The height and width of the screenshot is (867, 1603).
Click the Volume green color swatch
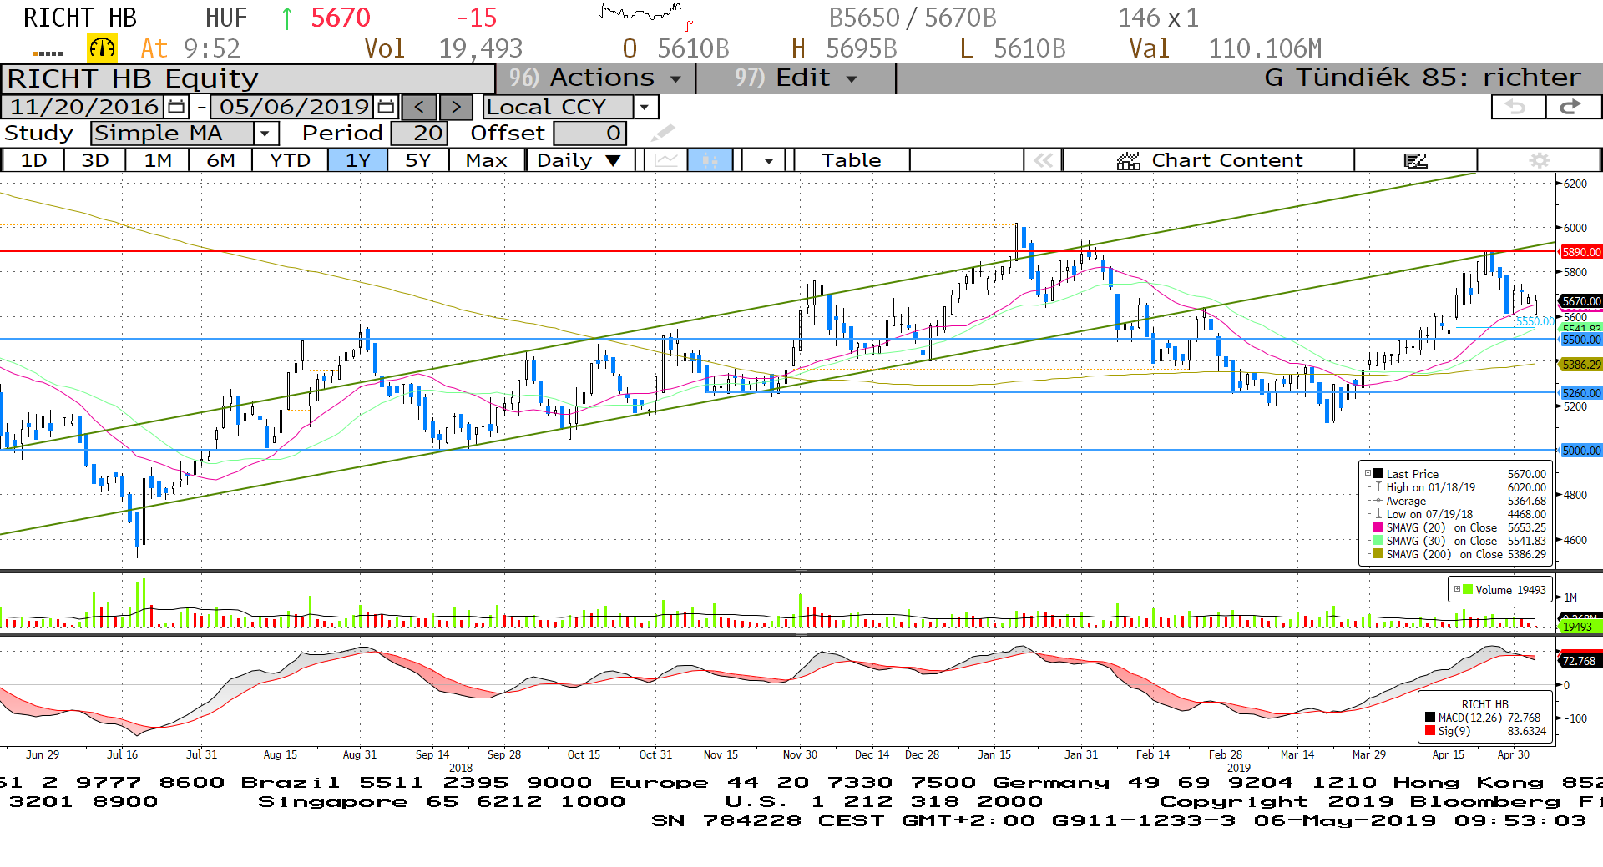pos(1468,589)
